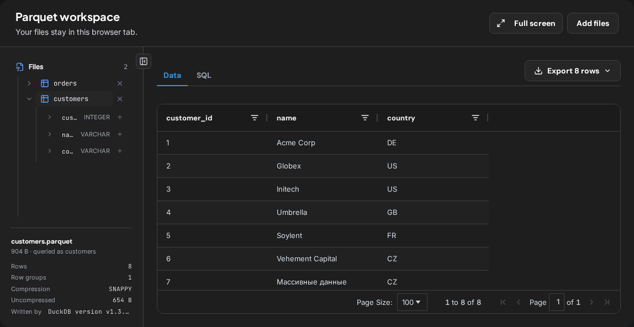634x327 pixels.
Task: Open the Export 8 rows dropdown
Action: click(573, 71)
